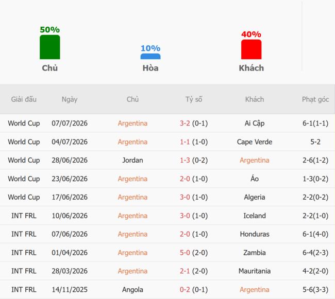Click the blue Hòa percentage bar
Screen dimensions: 335x299
click(150, 56)
